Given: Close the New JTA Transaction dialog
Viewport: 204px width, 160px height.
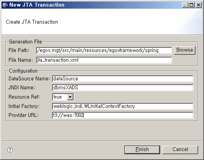Looking at the screenshot, I should tap(199, 5).
